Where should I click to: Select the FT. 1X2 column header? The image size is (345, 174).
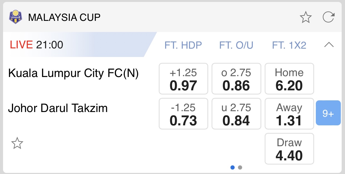tap(289, 45)
